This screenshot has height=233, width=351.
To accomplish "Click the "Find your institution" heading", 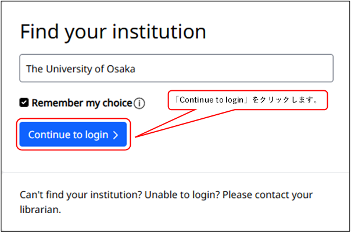I will [113, 31].
